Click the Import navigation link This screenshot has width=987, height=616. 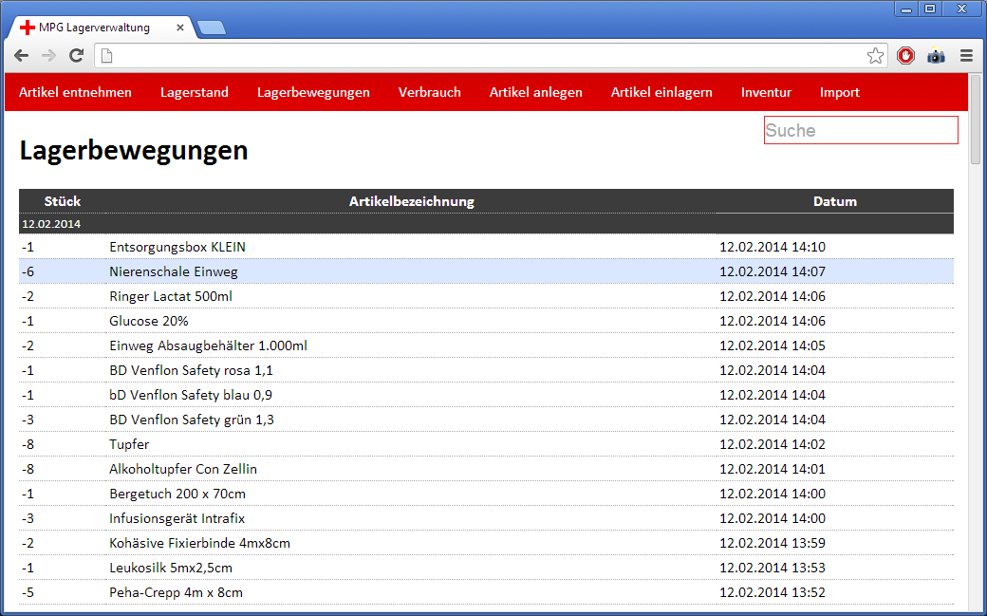pyautogui.click(x=839, y=92)
